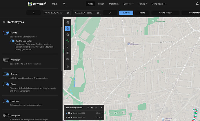Click Greifenbergpark map marker icon
200x121 pixels.
click(153, 21)
